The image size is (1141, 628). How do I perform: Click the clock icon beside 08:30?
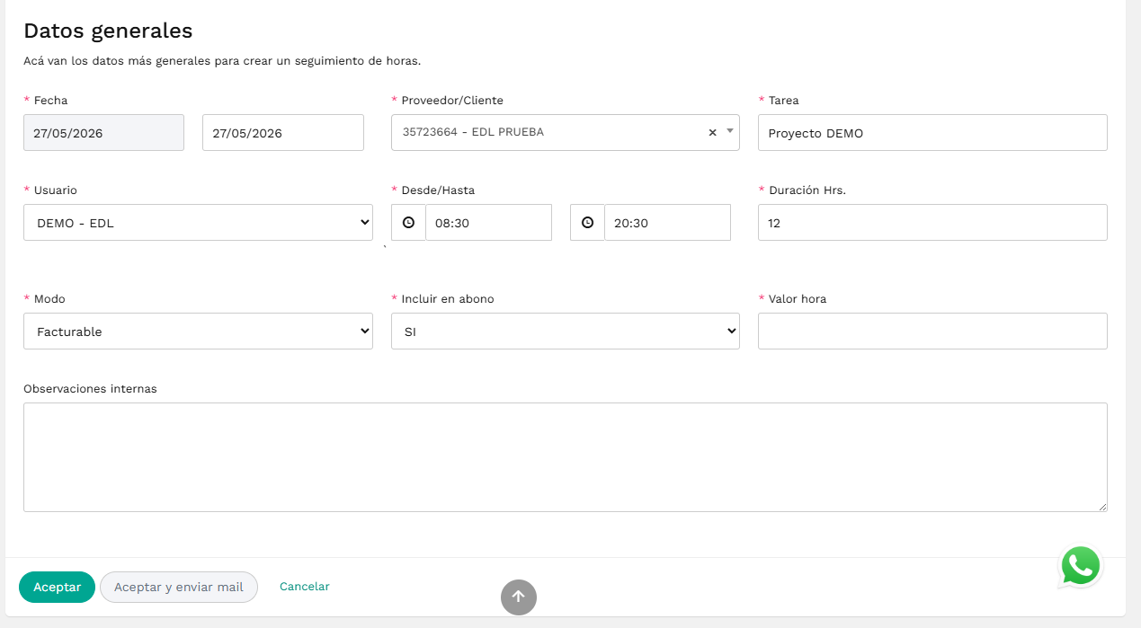click(408, 222)
